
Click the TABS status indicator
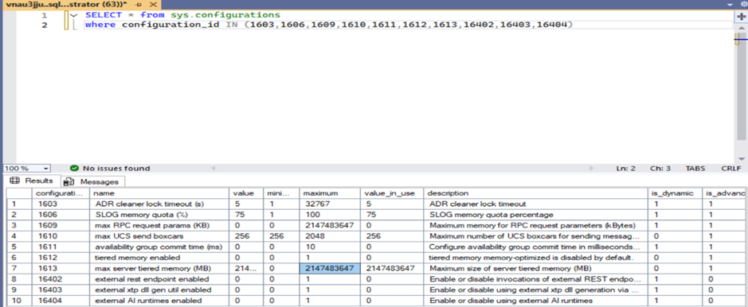pos(695,169)
